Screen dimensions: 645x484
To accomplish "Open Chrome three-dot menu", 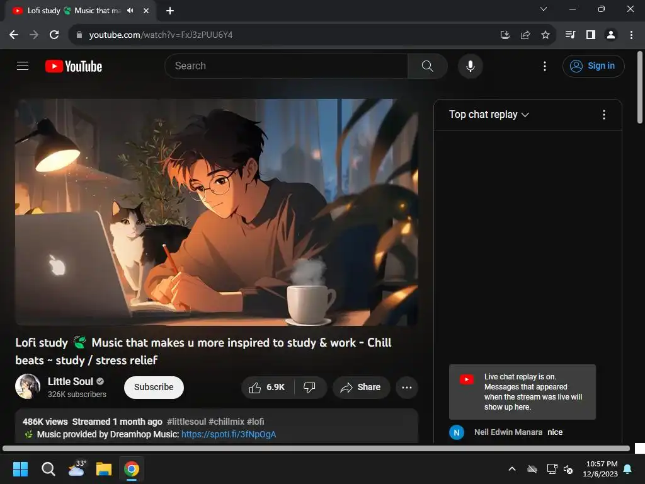I will coord(631,35).
